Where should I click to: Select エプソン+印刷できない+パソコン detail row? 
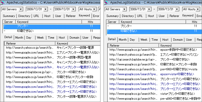pyautogui.click(x=155, y=55)
